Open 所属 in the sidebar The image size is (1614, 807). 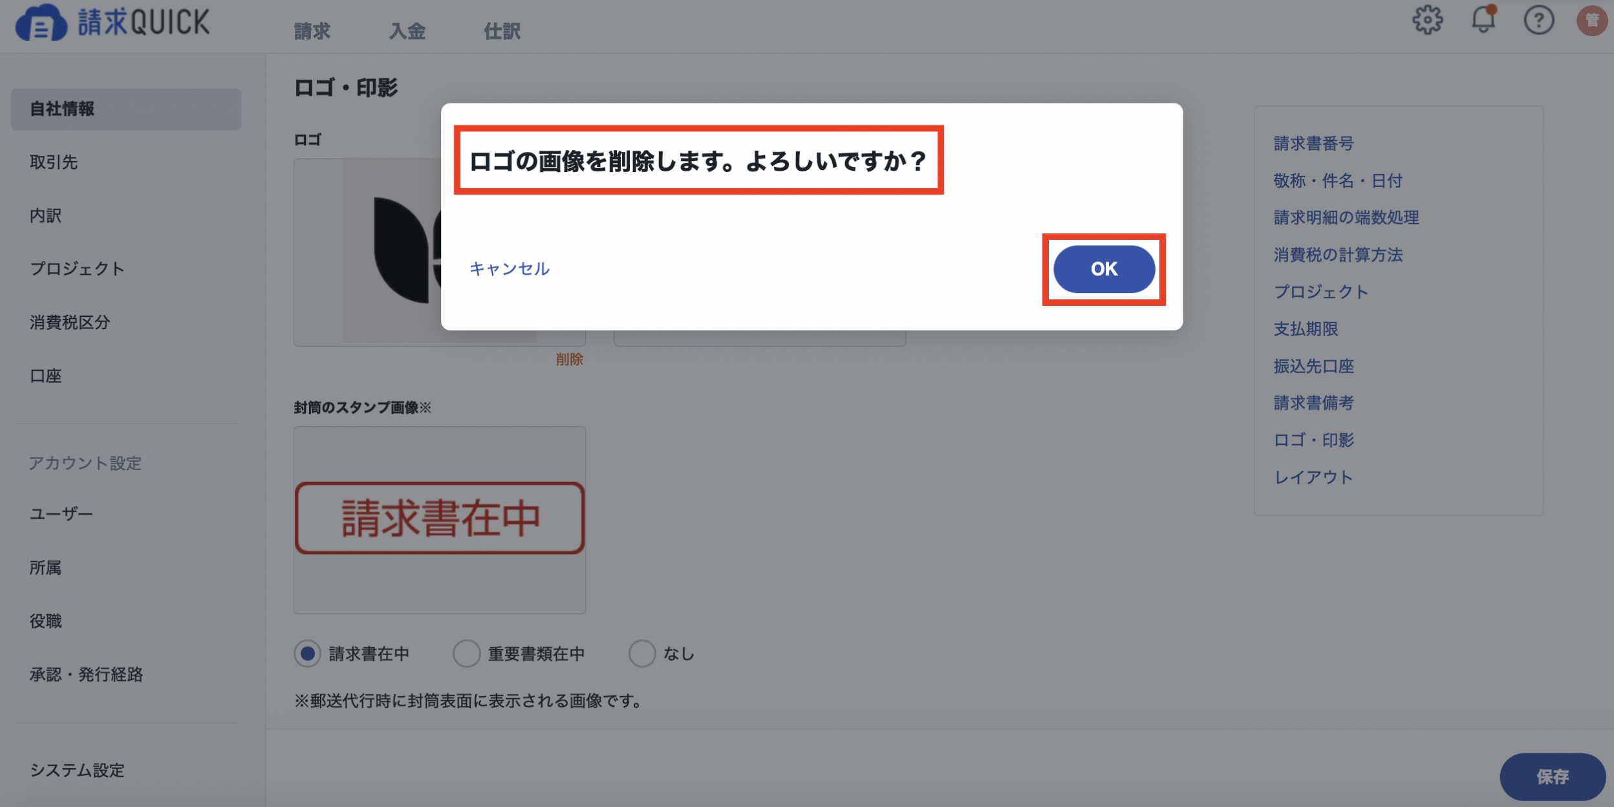(x=46, y=568)
